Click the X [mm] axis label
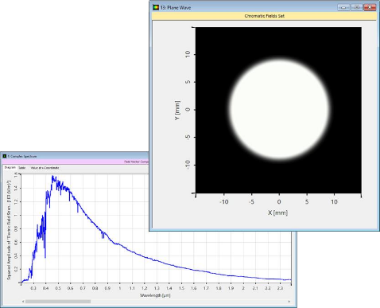Screen dimensions: 380x308 [x=277, y=212]
